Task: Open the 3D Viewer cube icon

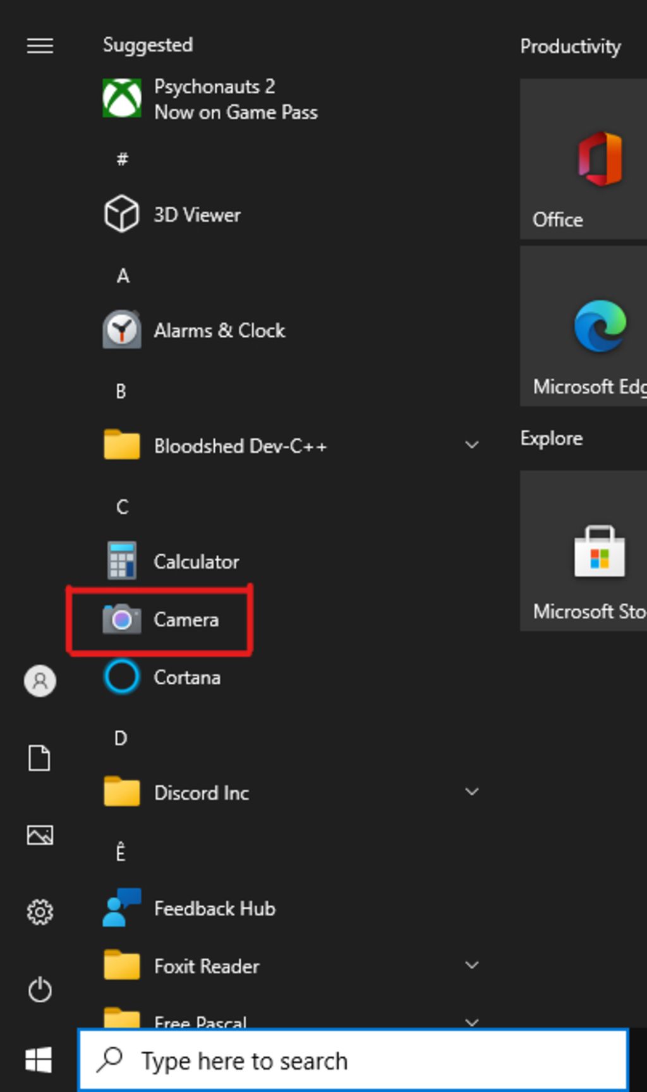Action: tap(121, 214)
